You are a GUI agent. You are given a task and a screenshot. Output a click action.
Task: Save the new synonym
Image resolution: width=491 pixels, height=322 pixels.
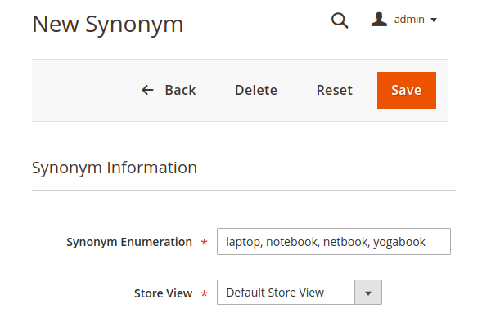[407, 91]
